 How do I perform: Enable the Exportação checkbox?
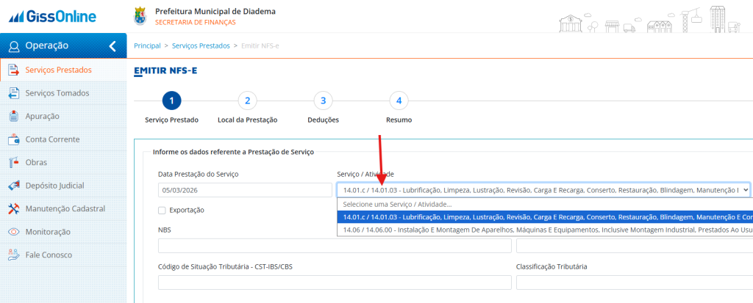(x=162, y=211)
